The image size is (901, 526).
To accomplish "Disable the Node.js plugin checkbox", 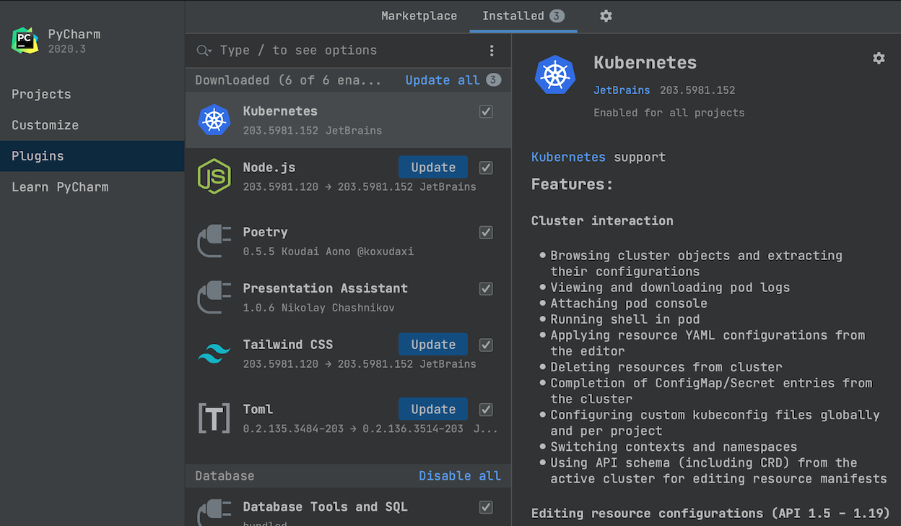I will point(486,168).
